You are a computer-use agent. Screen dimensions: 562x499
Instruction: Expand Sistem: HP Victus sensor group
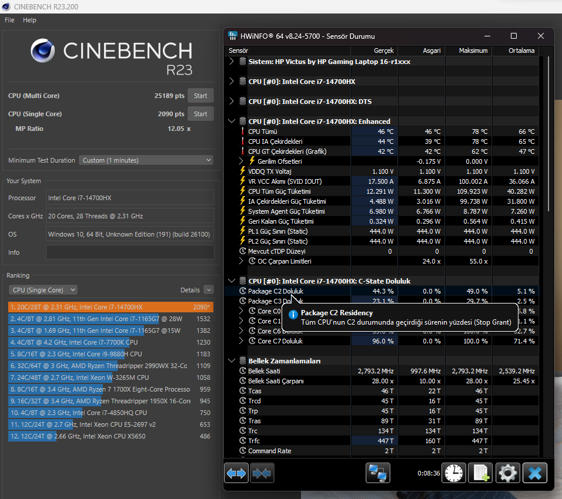[x=232, y=61]
